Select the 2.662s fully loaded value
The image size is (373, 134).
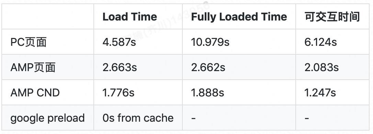208,67
